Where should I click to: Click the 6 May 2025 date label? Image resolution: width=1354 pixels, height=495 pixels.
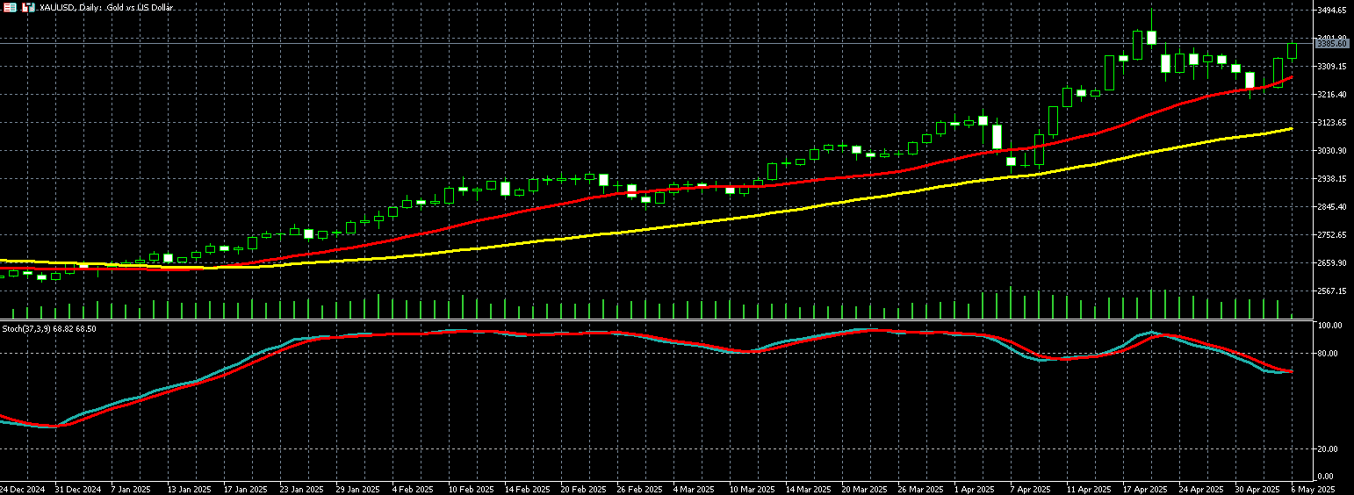tap(1316, 489)
